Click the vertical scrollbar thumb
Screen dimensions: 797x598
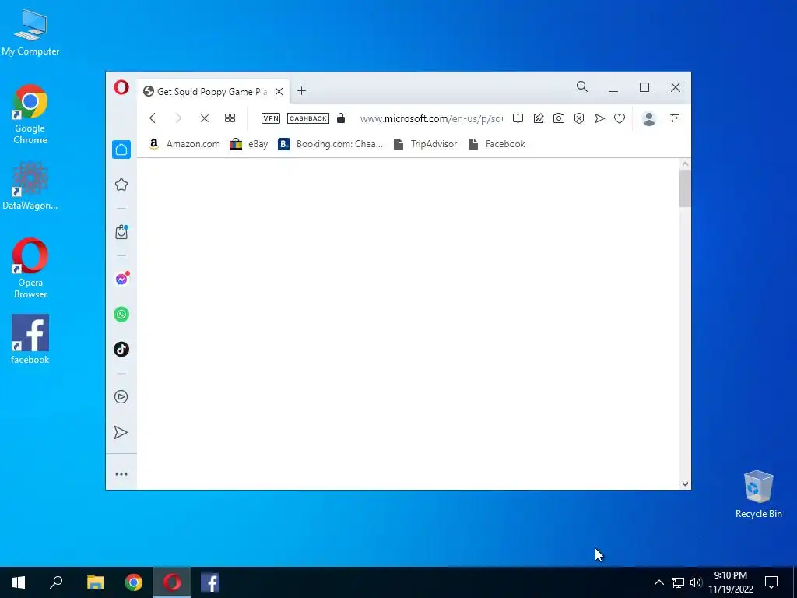click(685, 188)
